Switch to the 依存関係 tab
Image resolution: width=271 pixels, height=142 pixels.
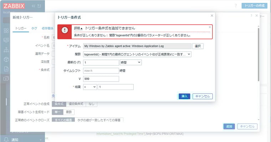[x=47, y=29]
